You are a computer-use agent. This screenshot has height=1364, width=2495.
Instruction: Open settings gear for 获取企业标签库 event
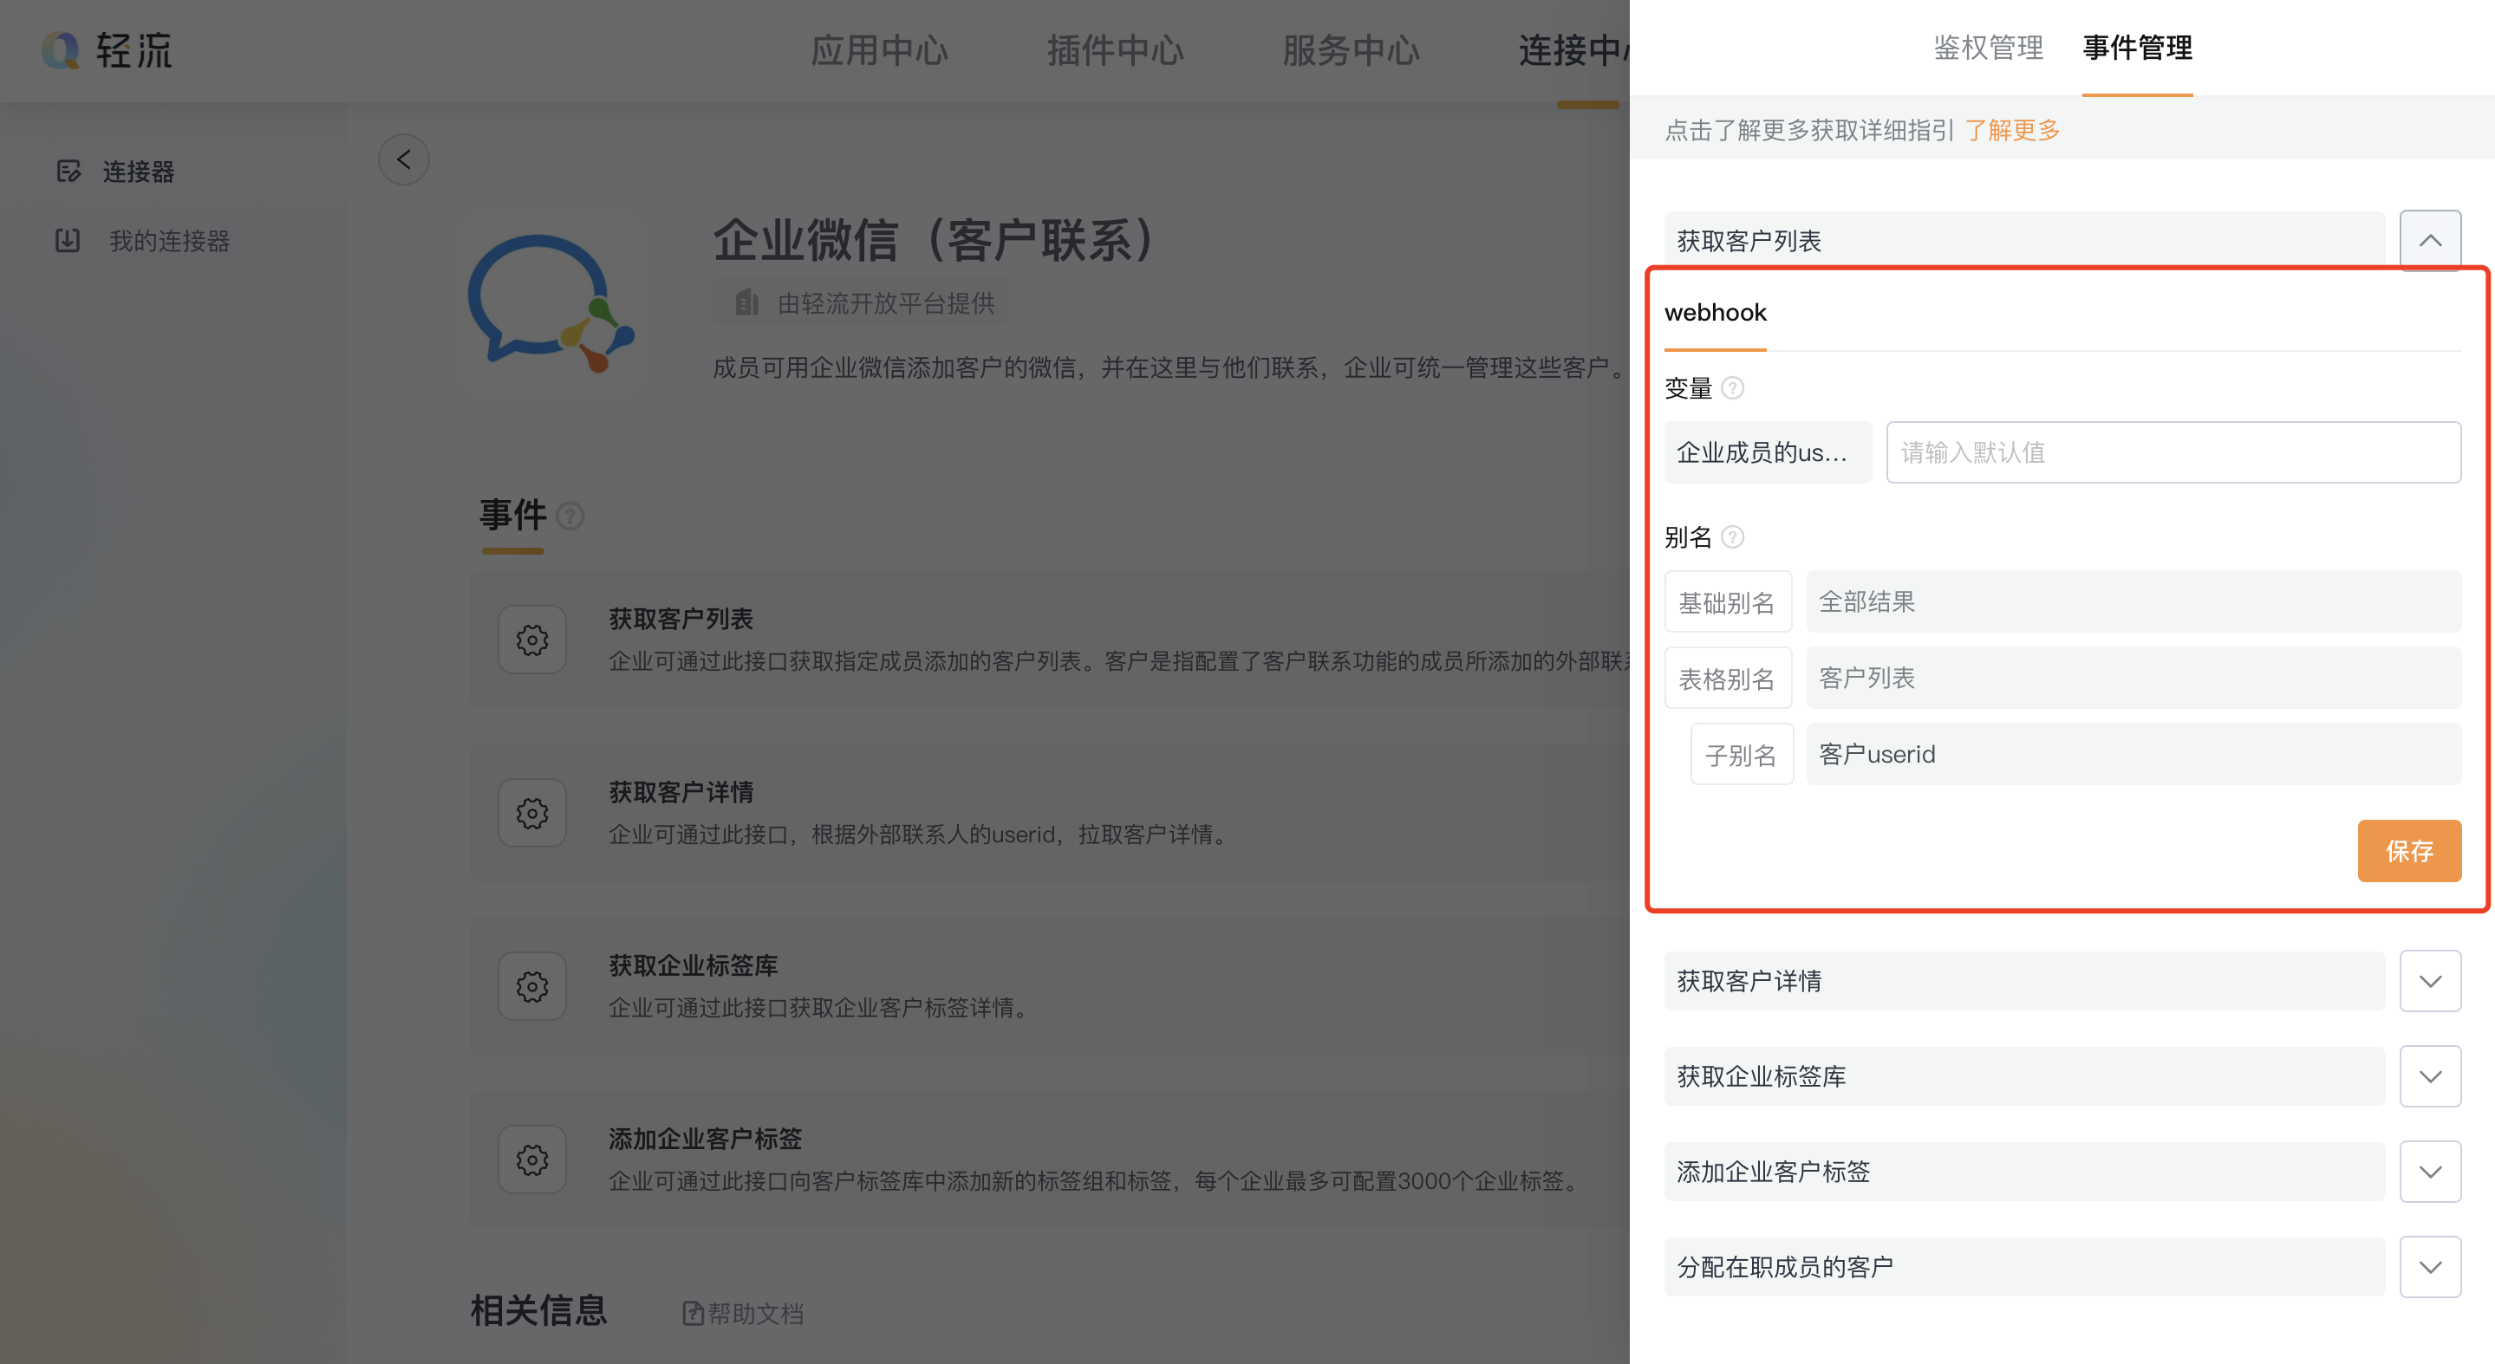[x=531, y=986]
